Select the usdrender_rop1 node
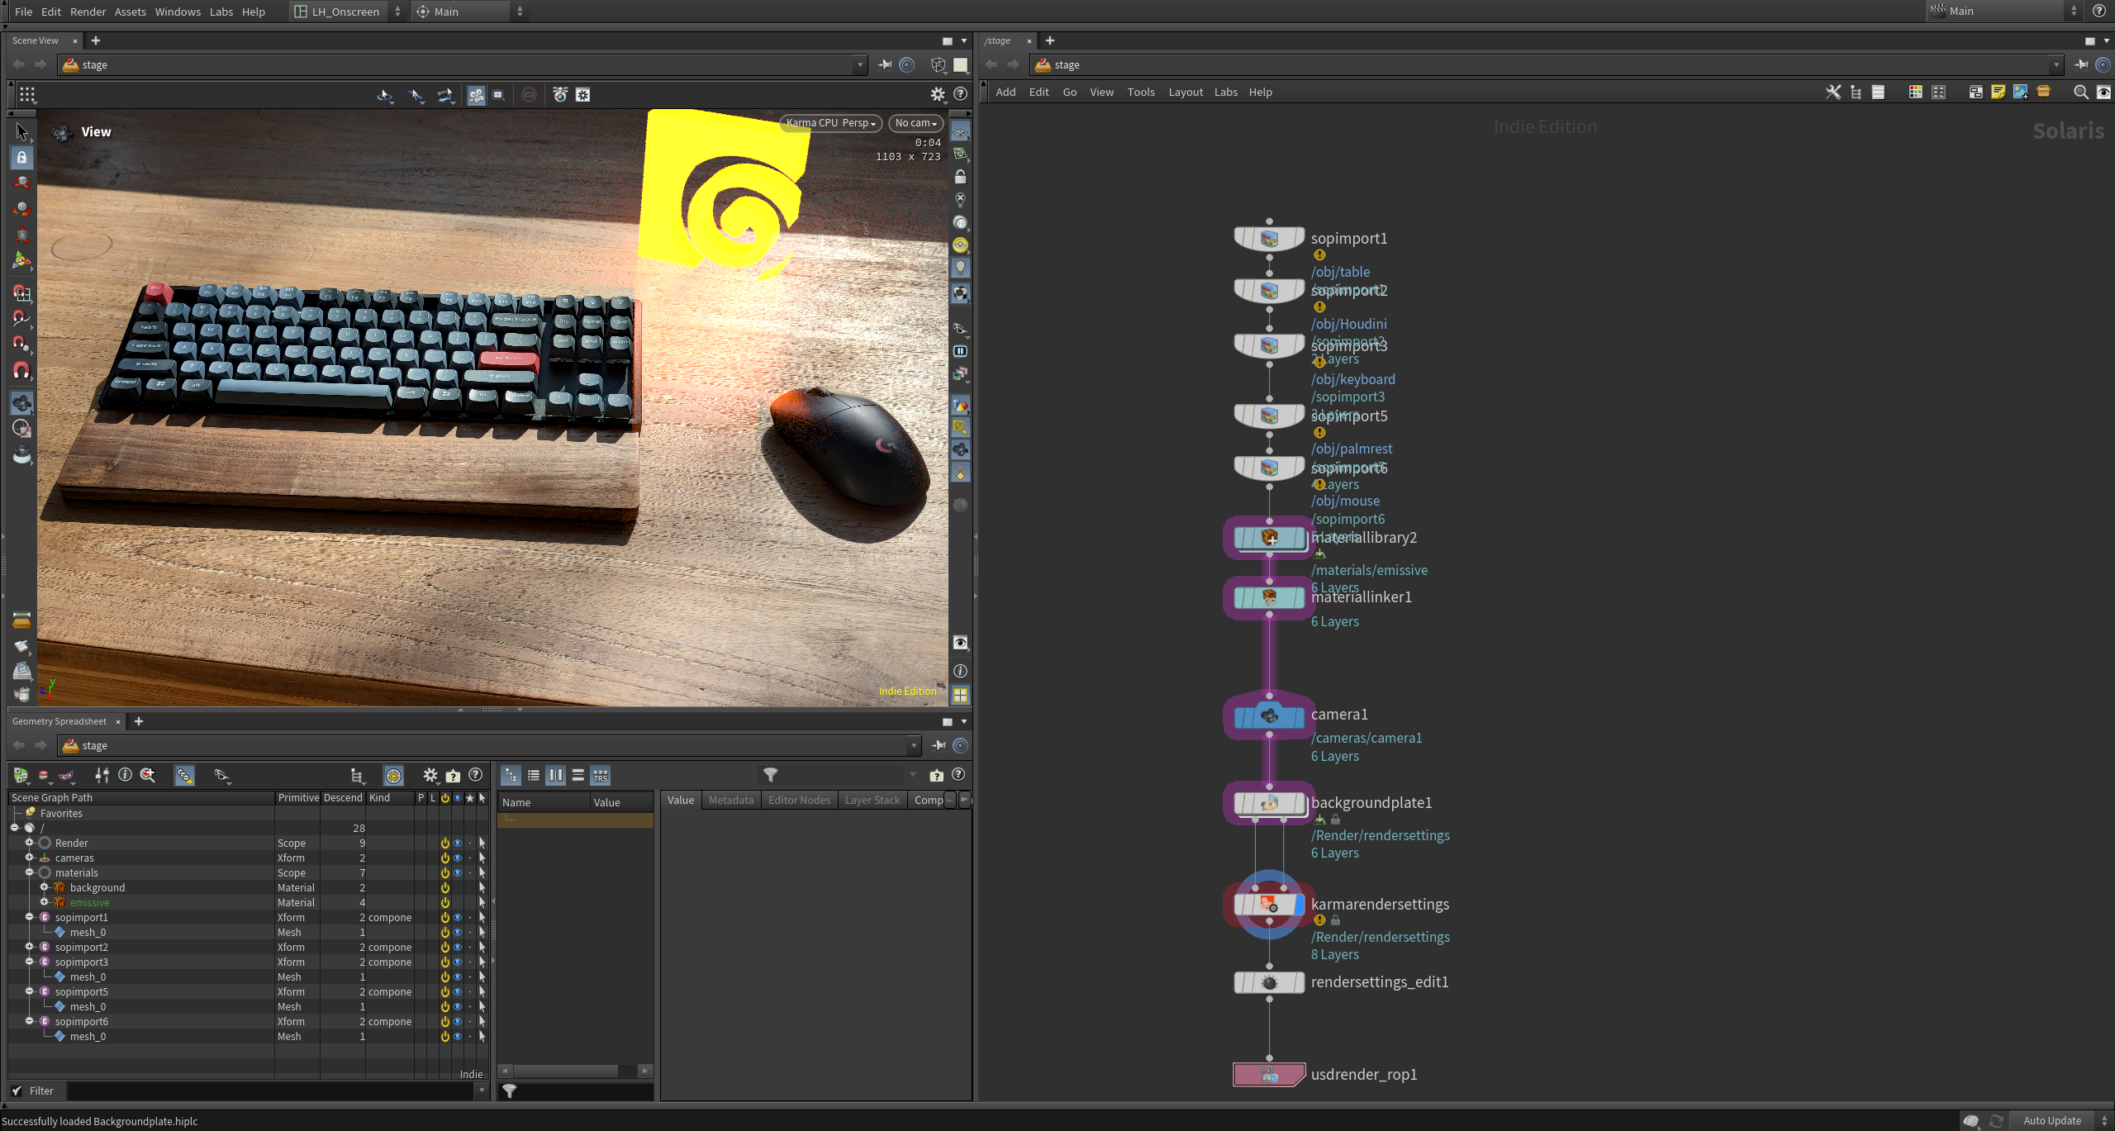This screenshot has width=2115, height=1131. click(x=1269, y=1074)
